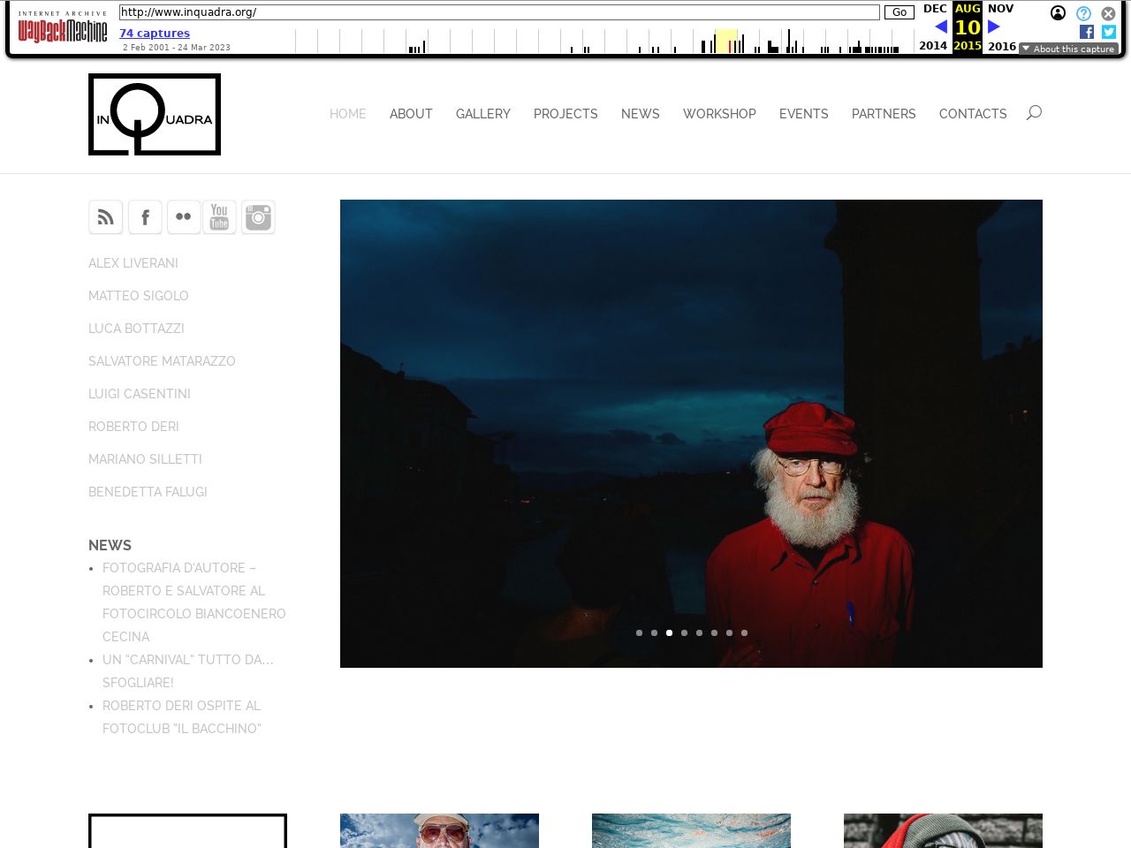Click the Facebook social icon in sidebar

click(145, 217)
